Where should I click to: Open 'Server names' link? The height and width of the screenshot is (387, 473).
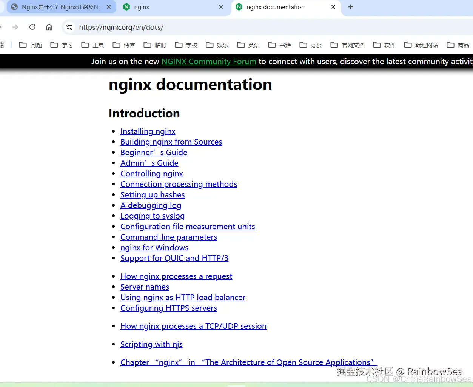[x=145, y=287]
